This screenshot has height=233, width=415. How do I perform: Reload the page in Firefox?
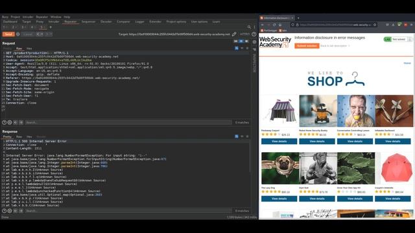tap(274, 25)
